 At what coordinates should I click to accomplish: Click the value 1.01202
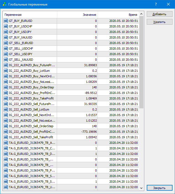91,121
